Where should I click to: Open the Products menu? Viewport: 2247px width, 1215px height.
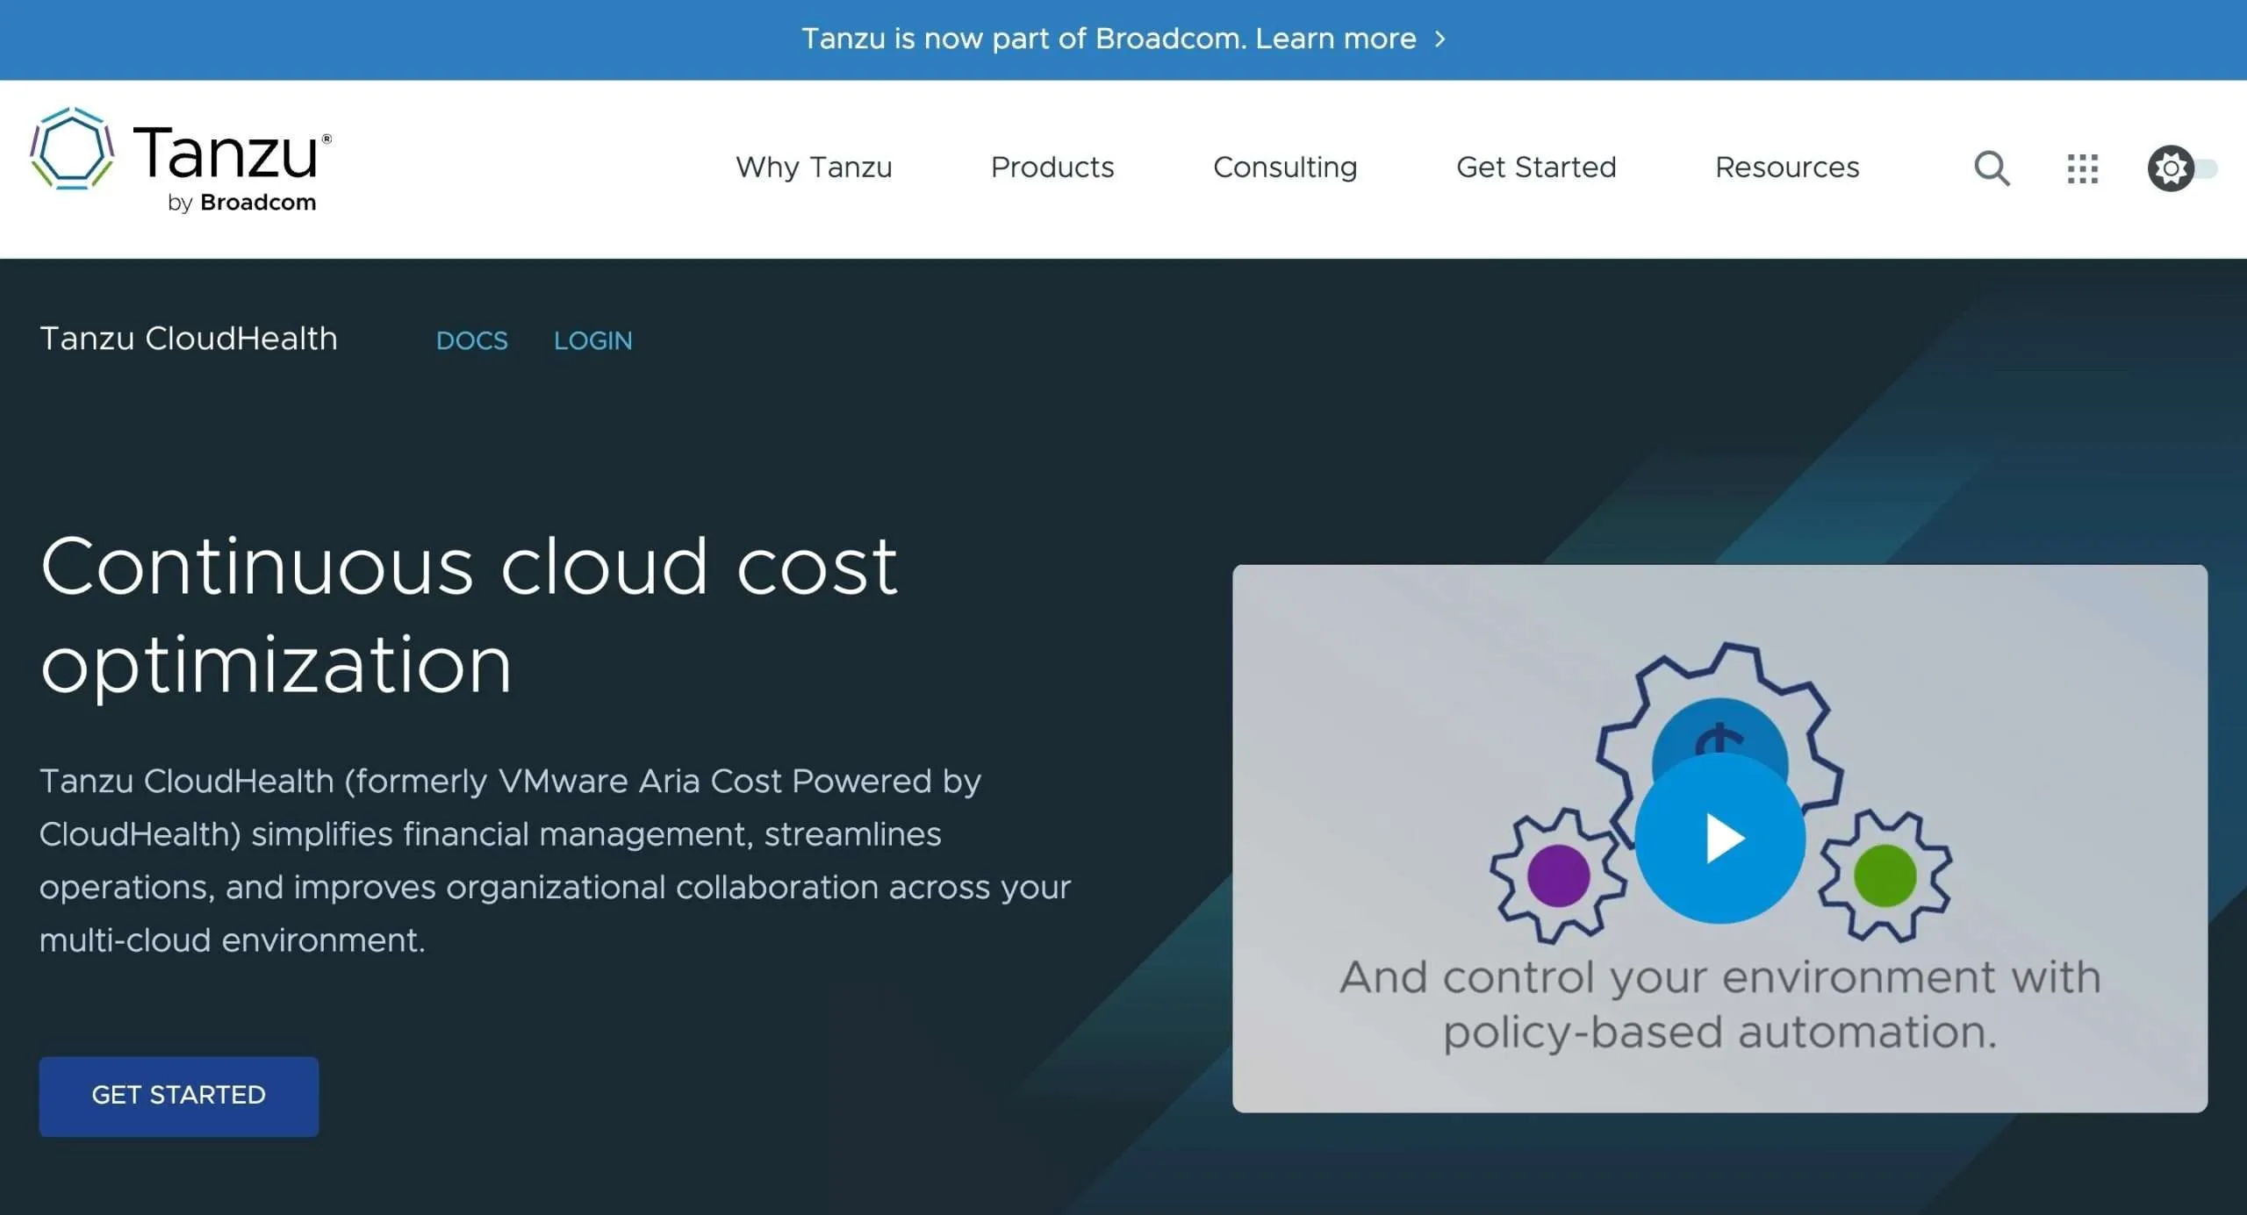coord(1052,168)
